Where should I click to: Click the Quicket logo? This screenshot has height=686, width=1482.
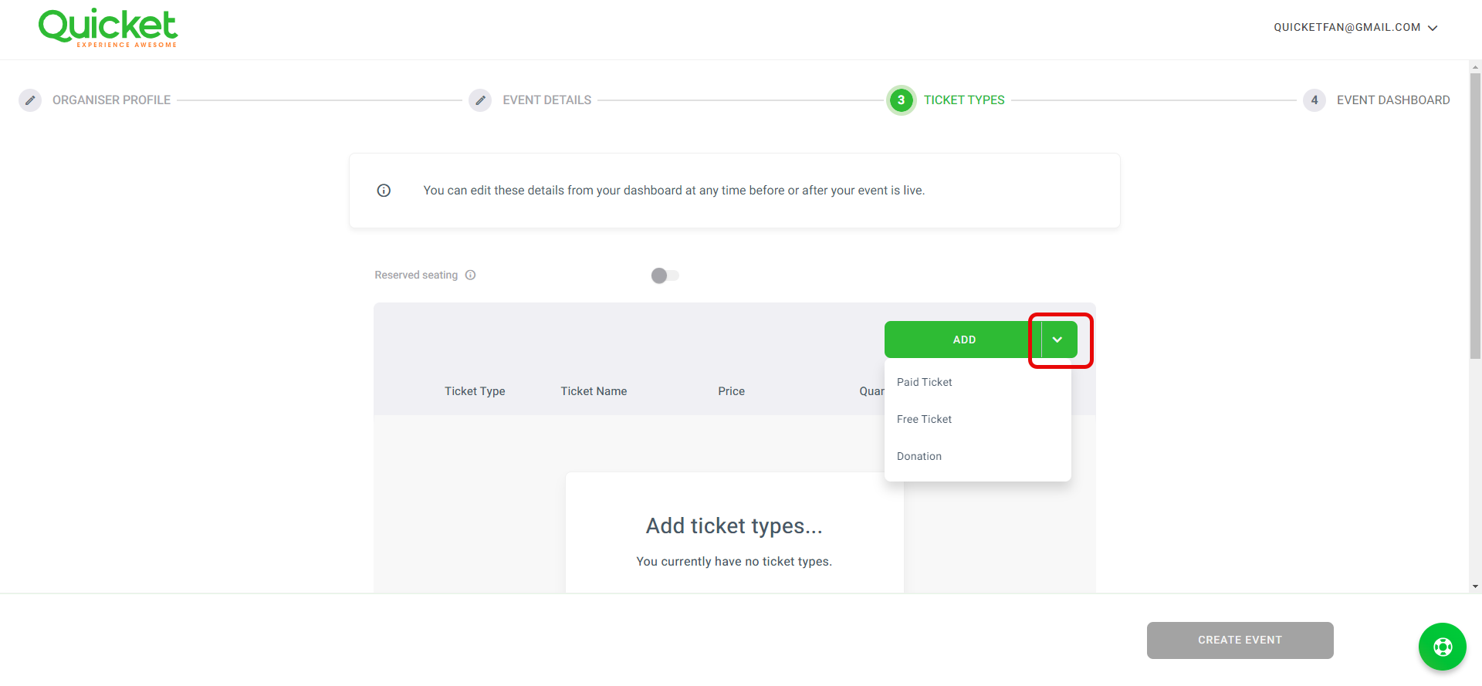coord(108,28)
